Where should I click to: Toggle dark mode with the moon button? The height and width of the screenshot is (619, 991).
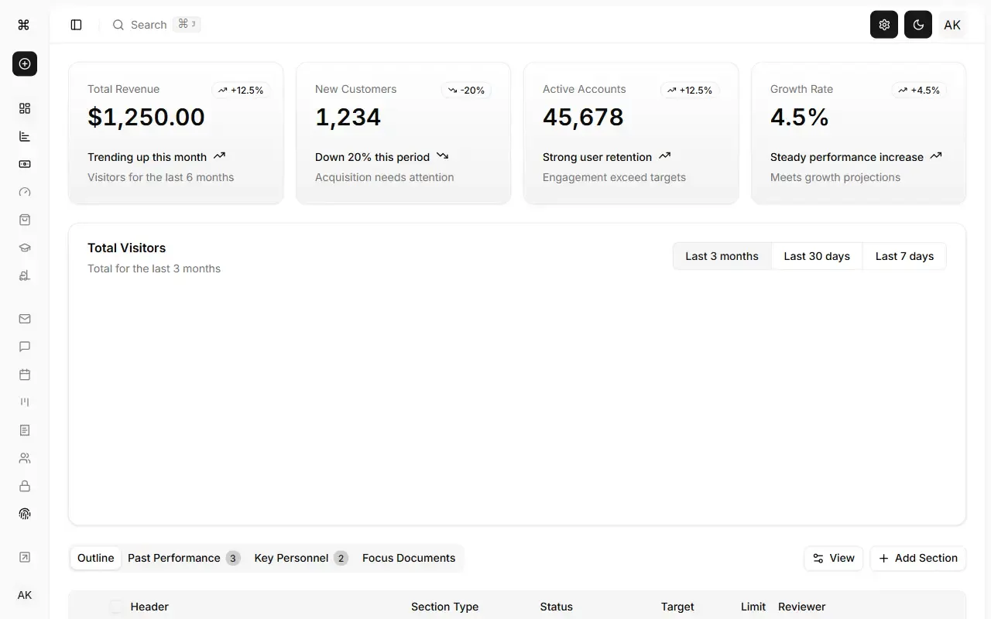click(x=918, y=25)
